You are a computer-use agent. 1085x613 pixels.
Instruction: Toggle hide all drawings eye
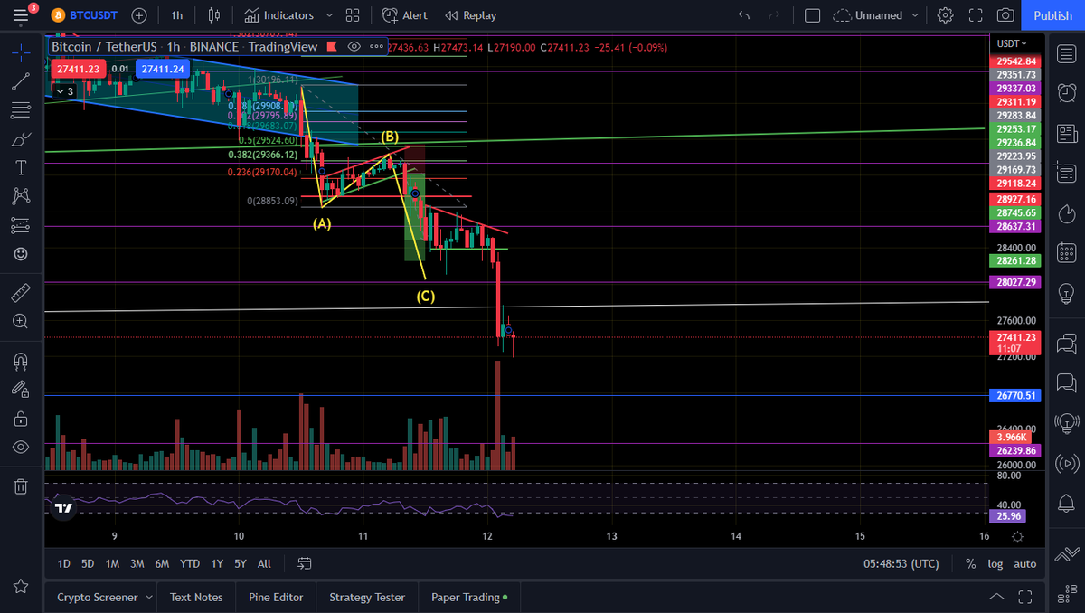tap(20, 448)
